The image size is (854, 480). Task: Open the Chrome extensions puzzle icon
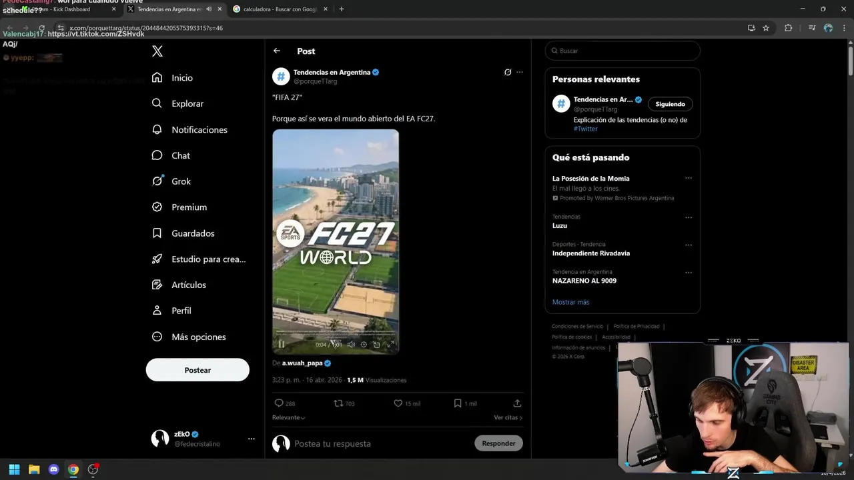(788, 28)
